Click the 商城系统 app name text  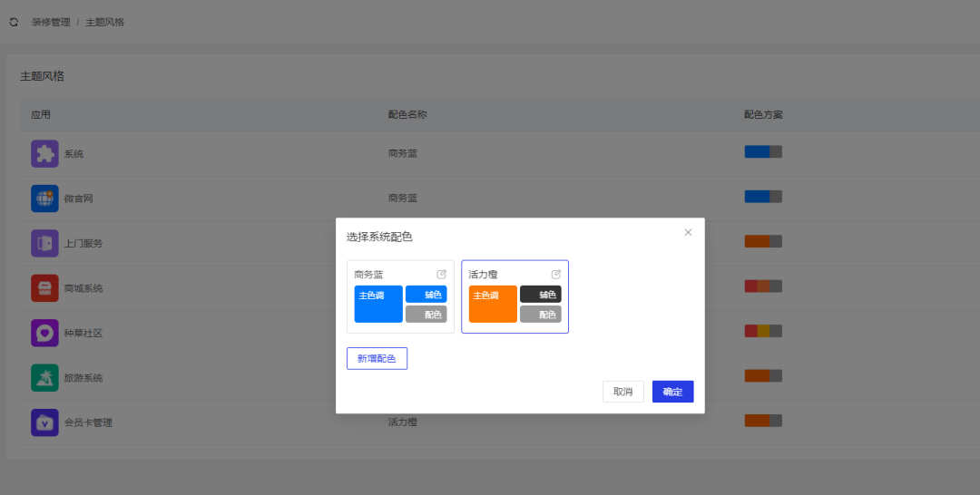tap(83, 288)
